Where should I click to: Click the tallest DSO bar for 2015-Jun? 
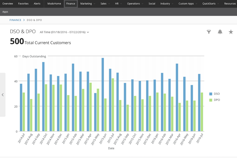point(103,95)
